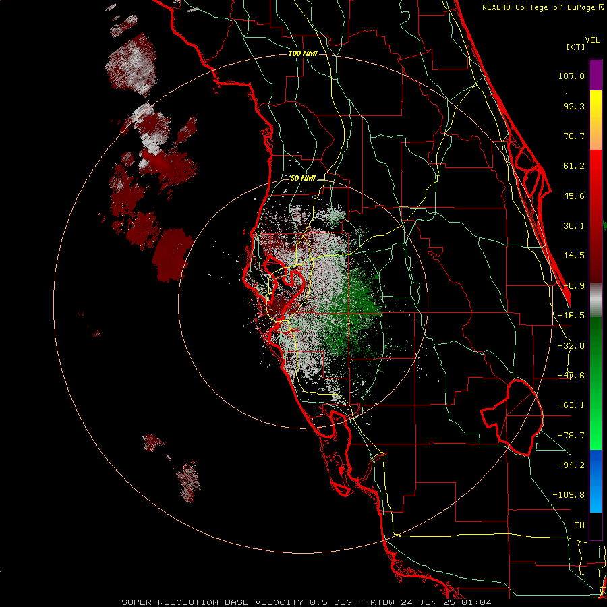Click the 61.2 value on the velocity scale
The image size is (607, 607).
574,166
